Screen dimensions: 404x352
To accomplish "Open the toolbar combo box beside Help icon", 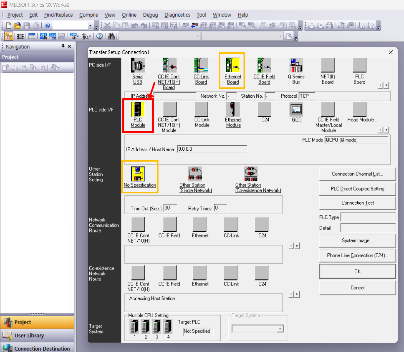I will [x=90, y=25].
